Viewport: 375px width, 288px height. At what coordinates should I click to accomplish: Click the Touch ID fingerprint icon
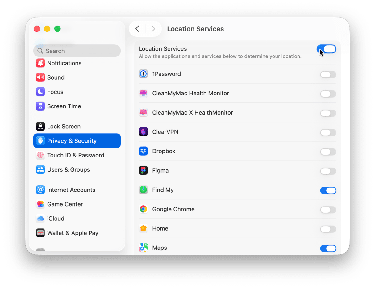tap(40, 155)
